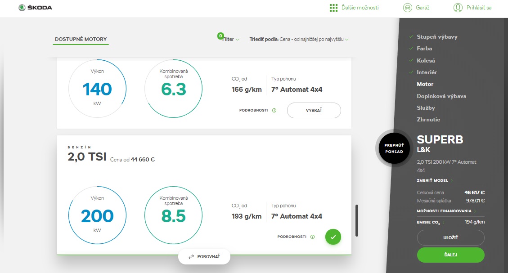Toggle the green selected checkmark for 2,0 TSI
This screenshot has height=273, width=508.
point(333,237)
